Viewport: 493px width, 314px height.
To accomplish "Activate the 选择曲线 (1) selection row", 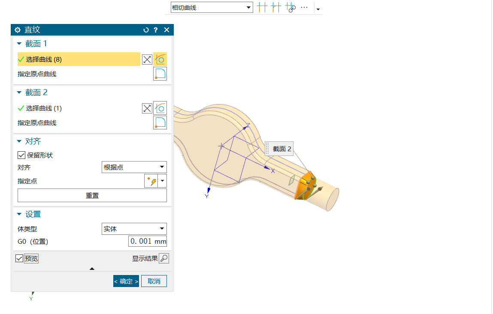I will point(79,108).
